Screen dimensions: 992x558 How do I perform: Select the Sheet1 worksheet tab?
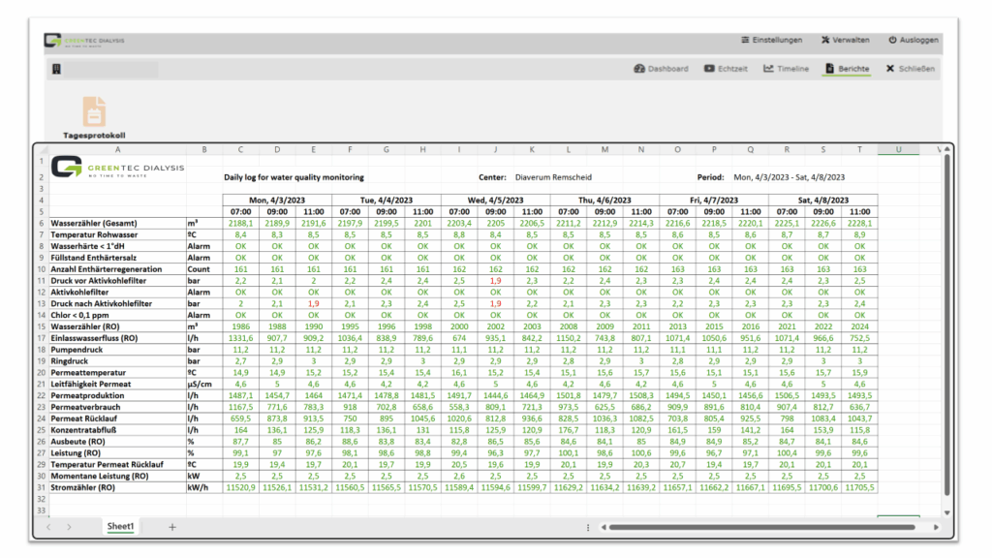(x=121, y=526)
